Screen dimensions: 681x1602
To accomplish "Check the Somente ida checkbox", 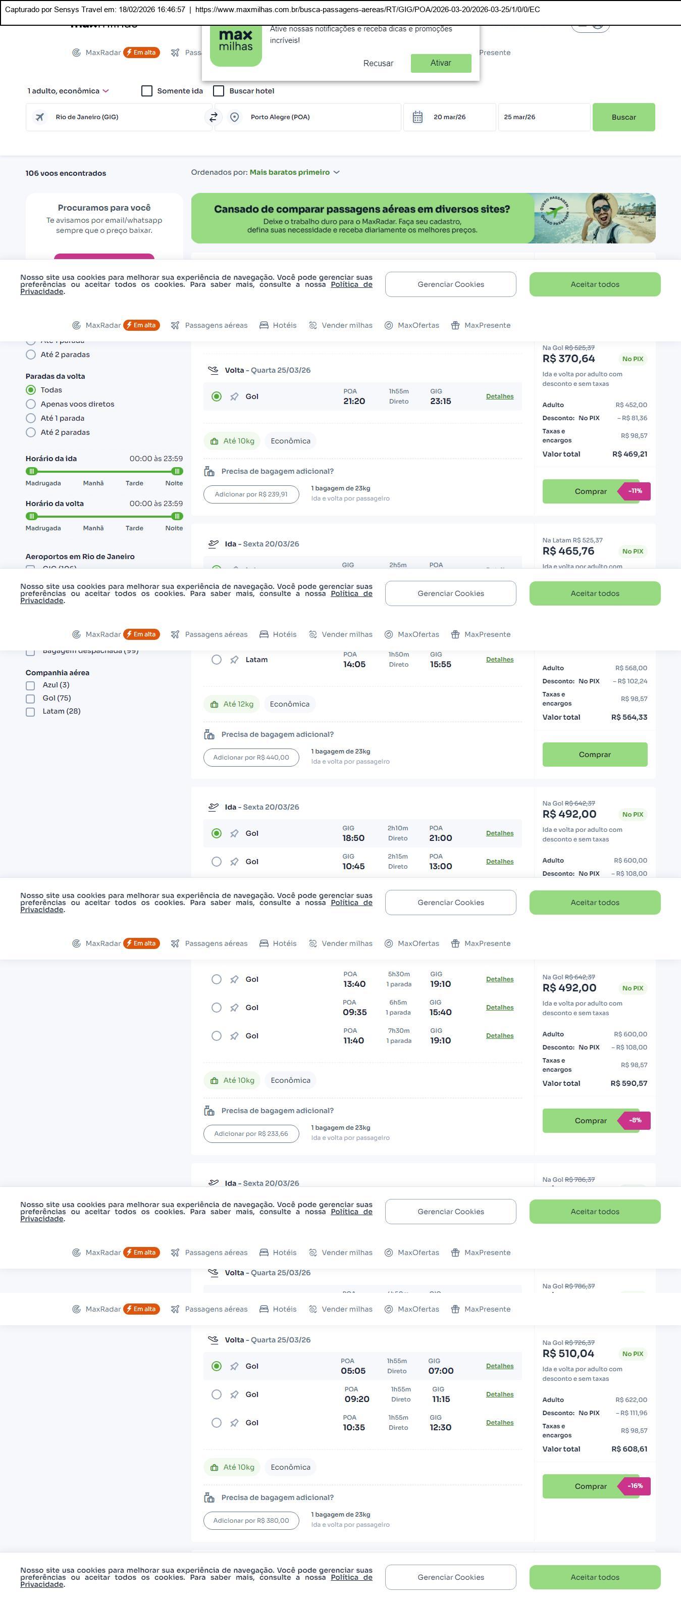I will pos(147,91).
